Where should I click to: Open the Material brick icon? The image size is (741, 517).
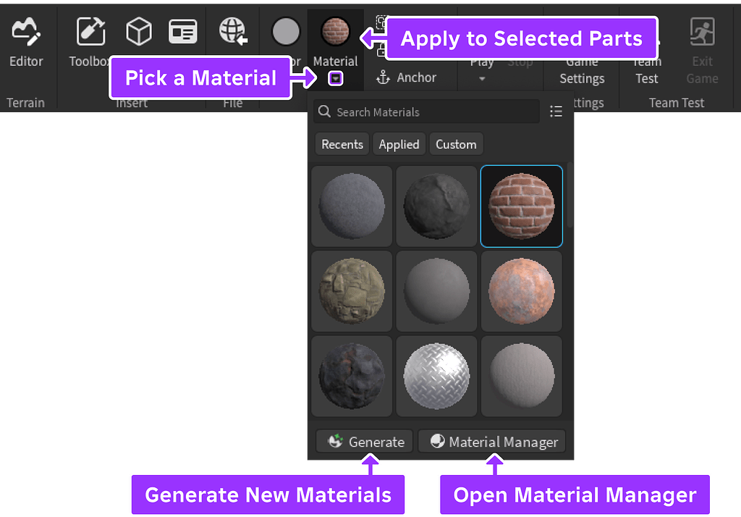coord(335,32)
